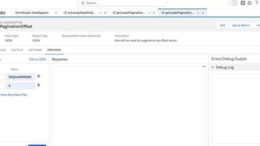This screenshot has height=146, width=260.
Task: Select the PREVIEW tab
Action: [x=54, y=50]
